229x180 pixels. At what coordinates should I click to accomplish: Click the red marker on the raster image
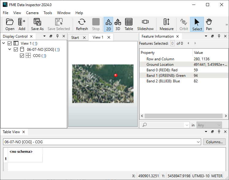tap(116, 75)
